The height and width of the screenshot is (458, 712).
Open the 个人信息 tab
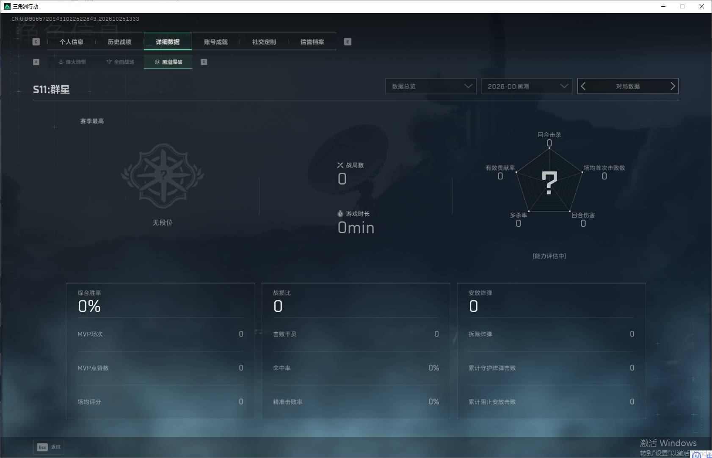[72, 42]
